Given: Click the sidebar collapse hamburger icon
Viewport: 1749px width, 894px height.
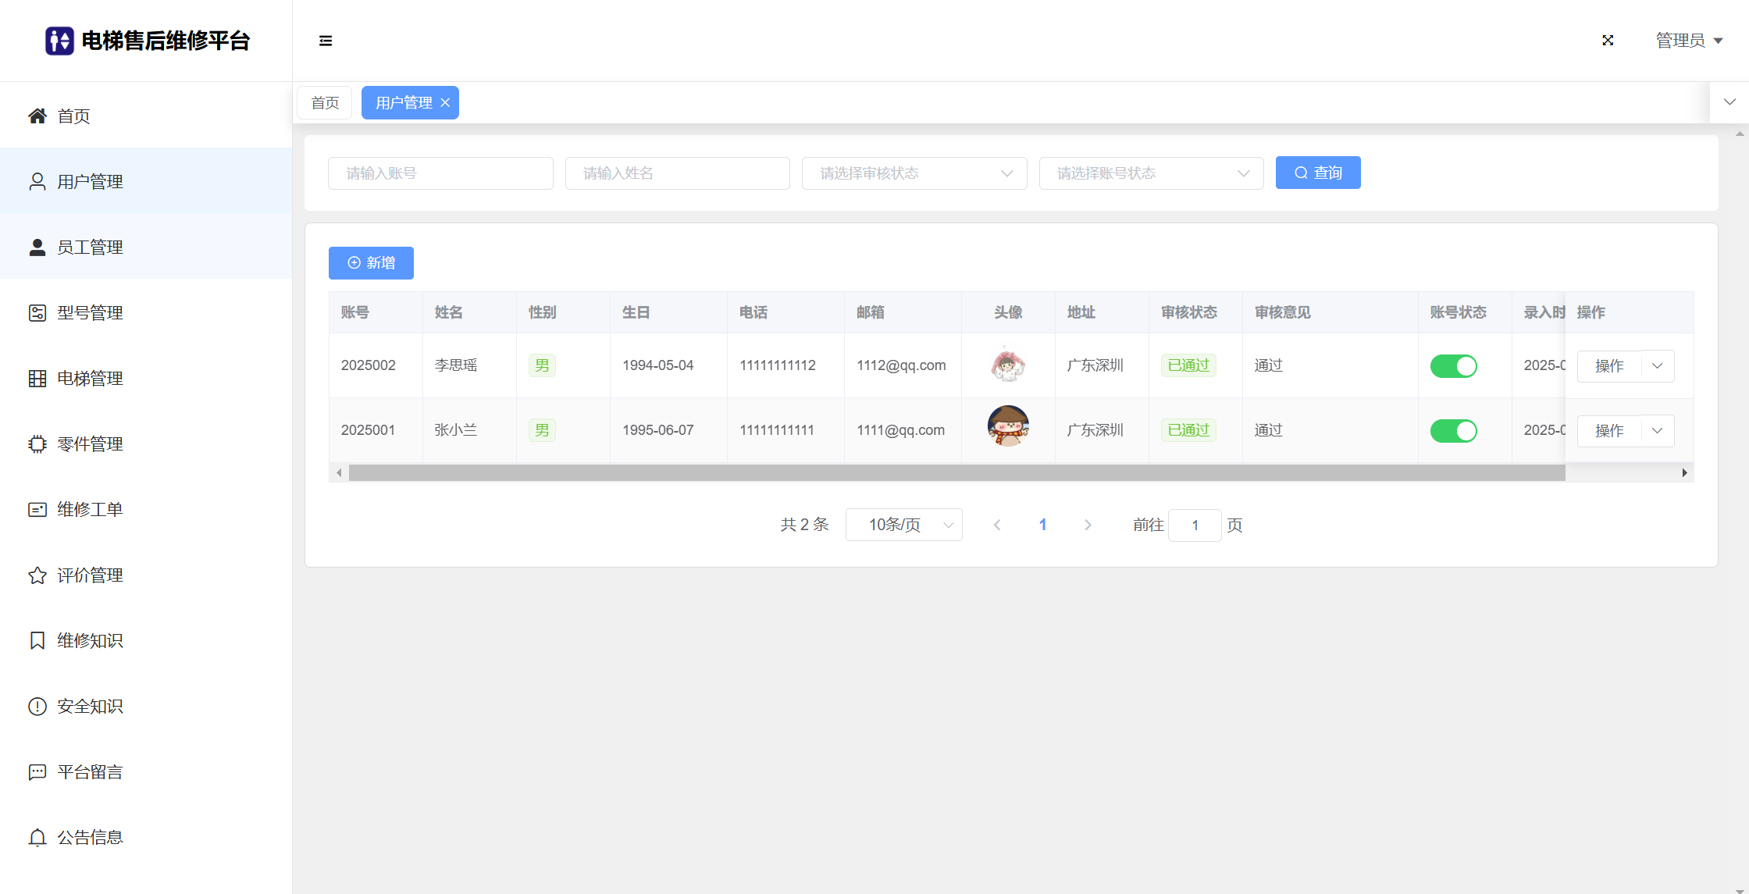Looking at the screenshot, I should point(326,41).
